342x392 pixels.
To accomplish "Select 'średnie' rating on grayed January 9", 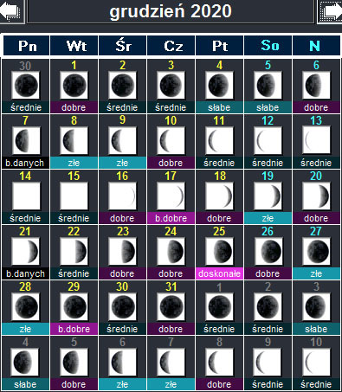I will (x=268, y=384).
